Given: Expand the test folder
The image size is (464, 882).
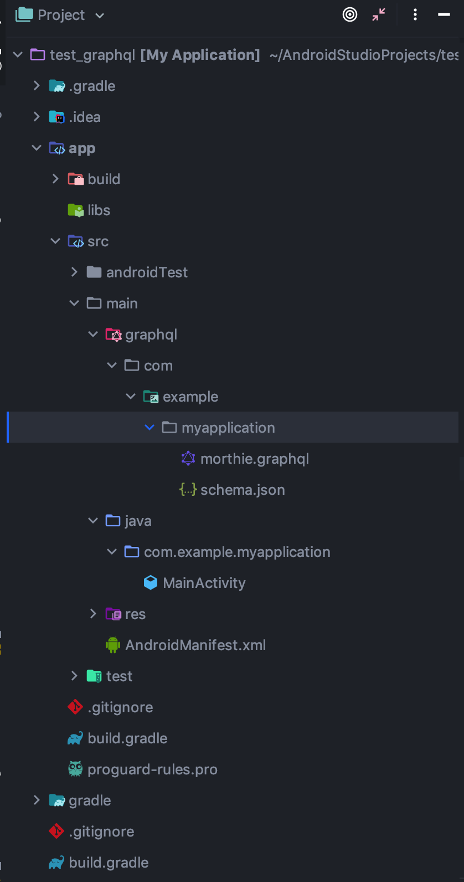Looking at the screenshot, I should click(x=74, y=676).
